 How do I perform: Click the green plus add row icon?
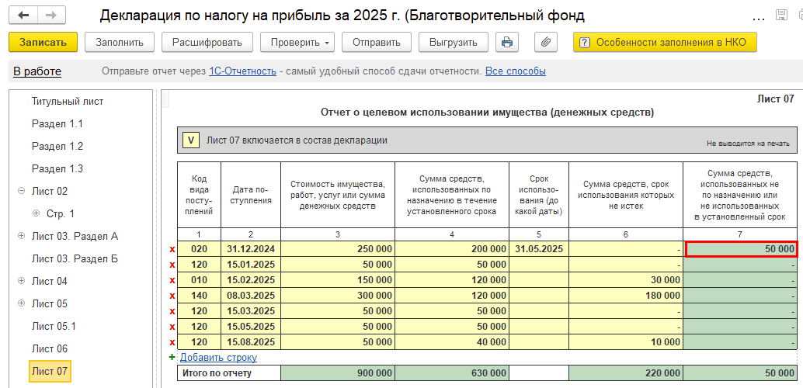(172, 358)
